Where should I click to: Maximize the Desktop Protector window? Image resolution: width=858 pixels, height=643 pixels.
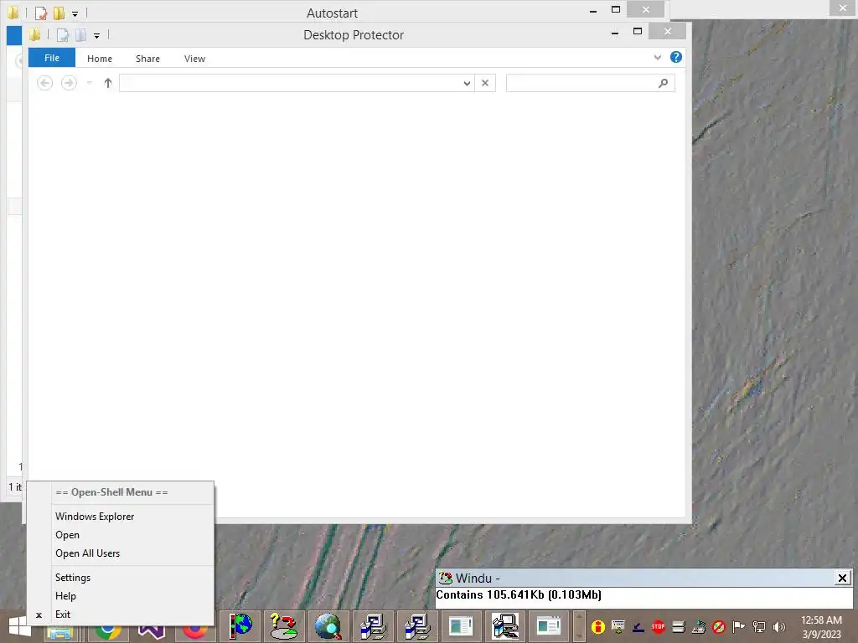[638, 32]
